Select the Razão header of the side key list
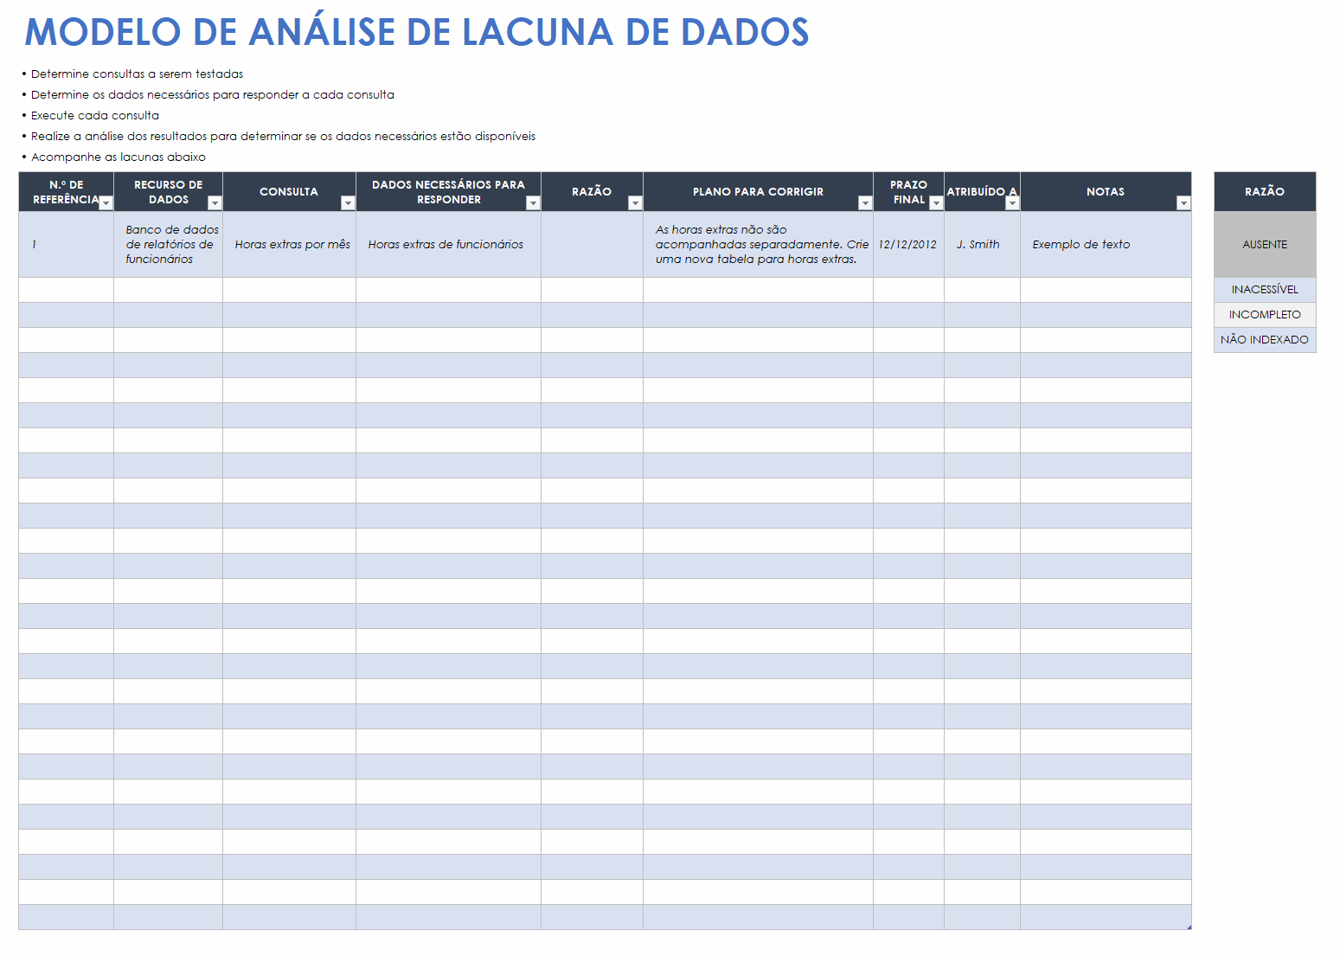This screenshot has width=1340, height=956. (1265, 192)
